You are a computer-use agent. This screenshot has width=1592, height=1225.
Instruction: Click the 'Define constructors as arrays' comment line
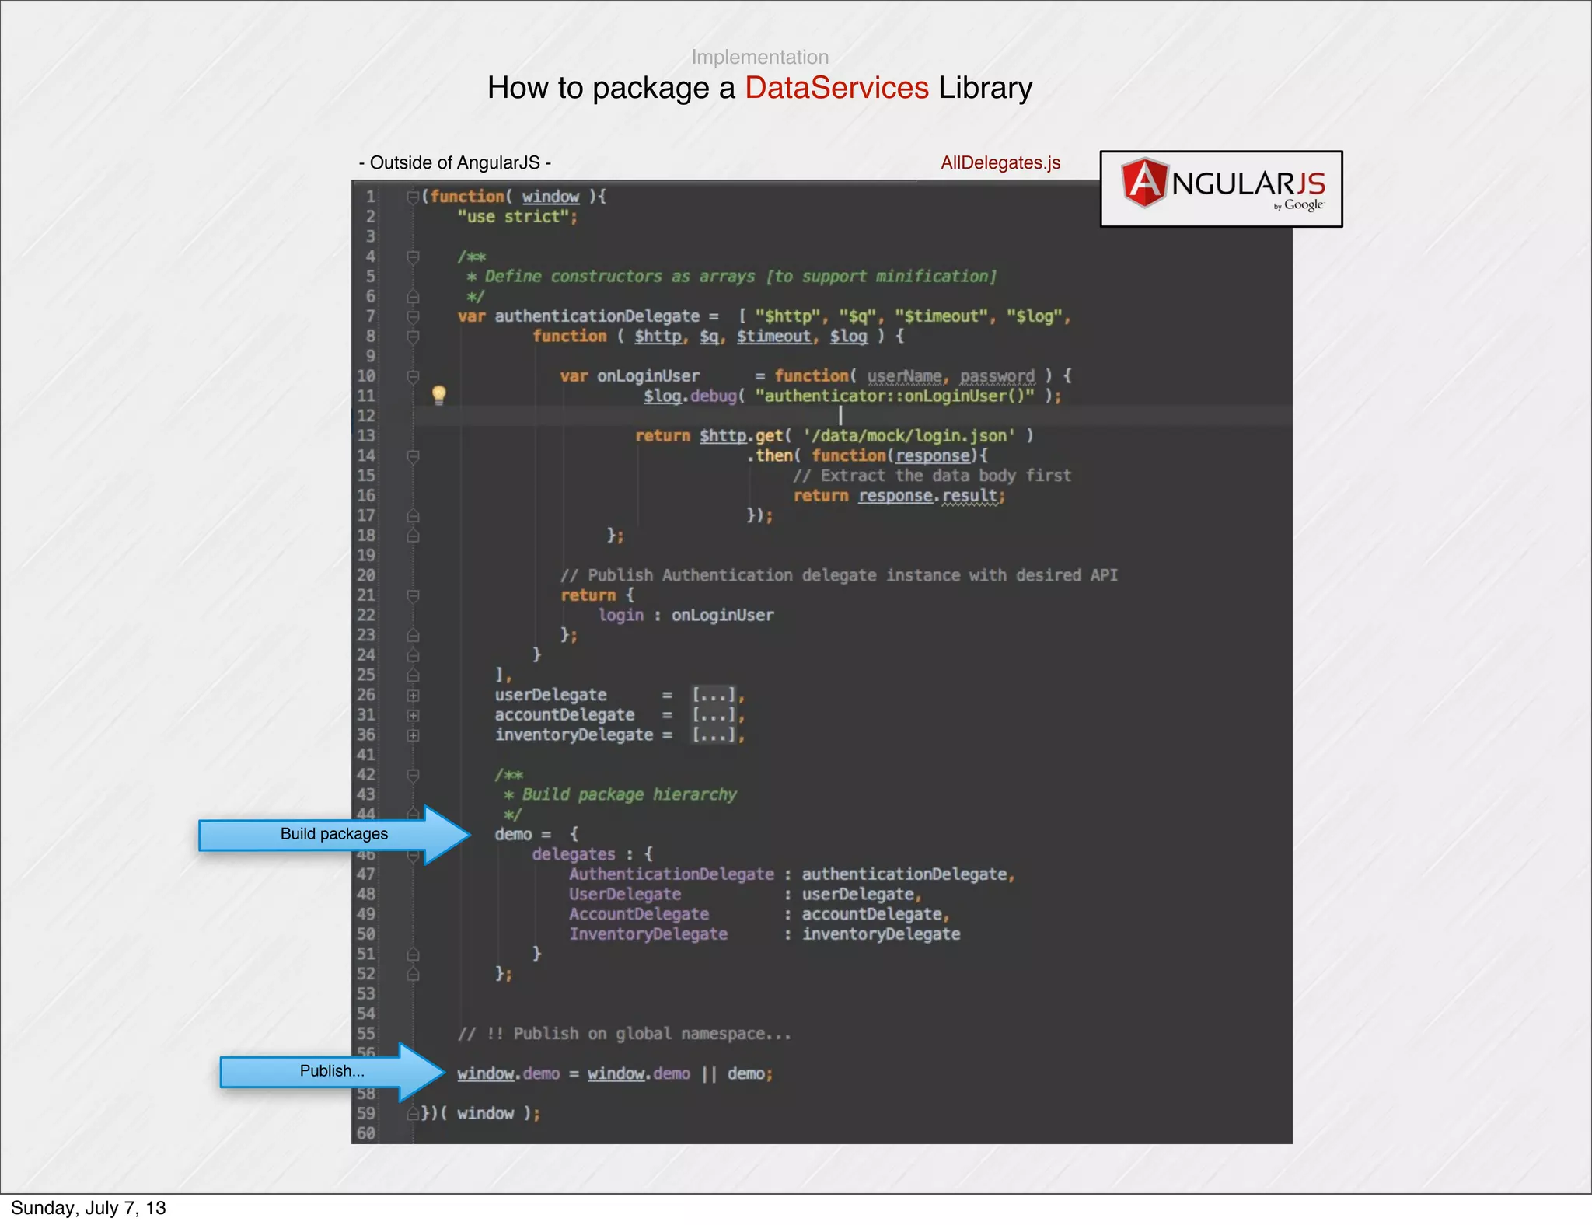click(x=731, y=277)
